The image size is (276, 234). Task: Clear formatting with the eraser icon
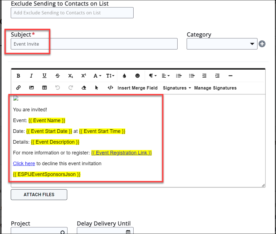[x=84, y=88]
